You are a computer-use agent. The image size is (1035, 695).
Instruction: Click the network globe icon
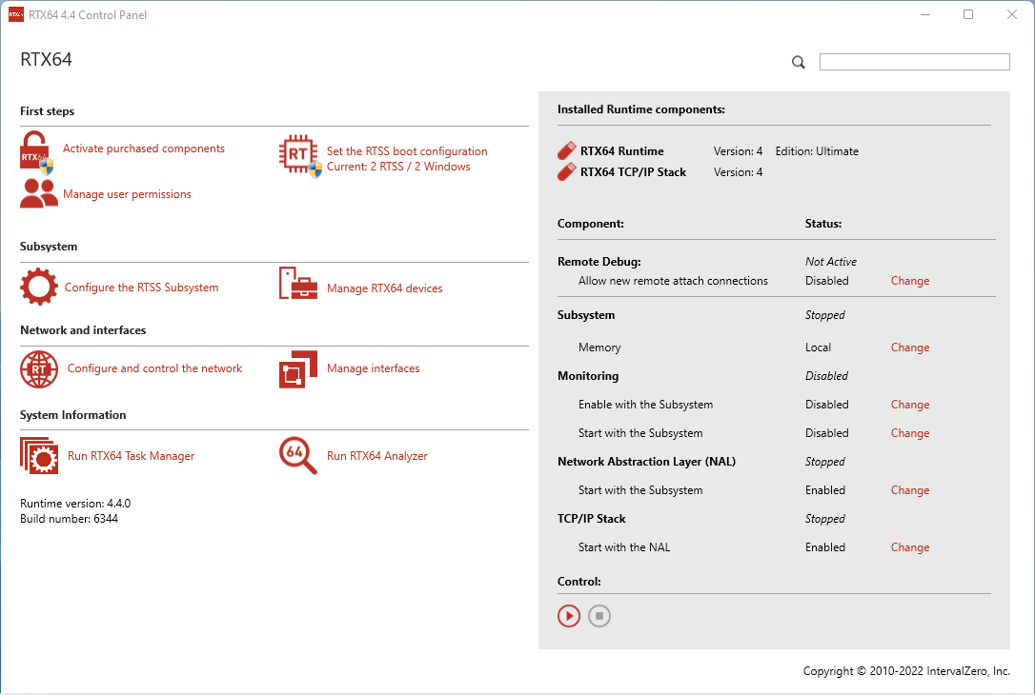coord(39,368)
